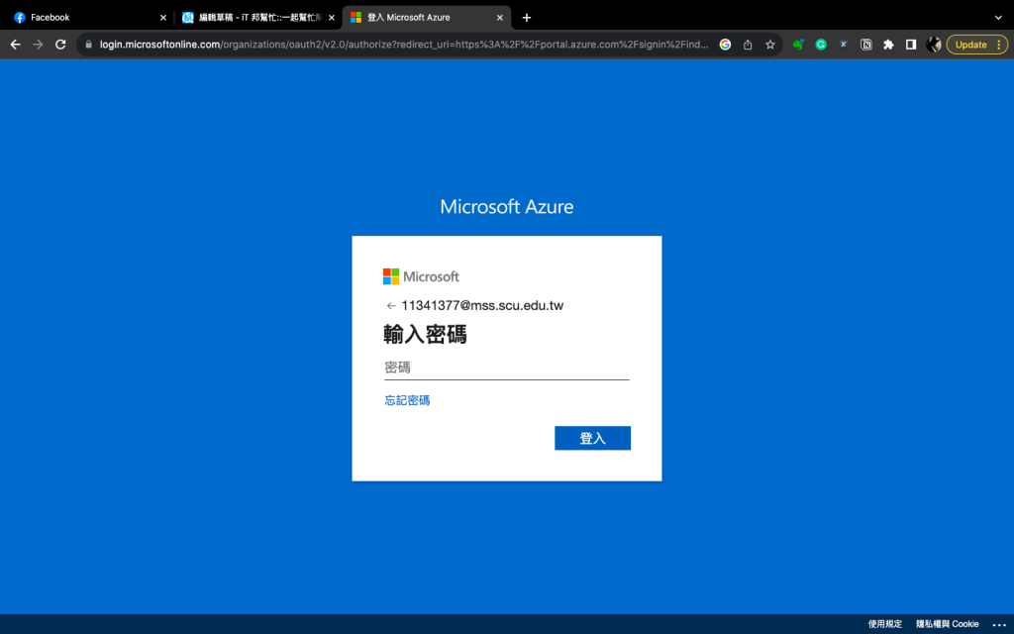Viewport: 1014px width, 634px height.
Task: Open the Evernote elephant extension
Action: 798,45
